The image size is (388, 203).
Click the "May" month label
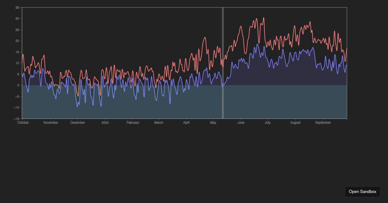click(x=213, y=122)
